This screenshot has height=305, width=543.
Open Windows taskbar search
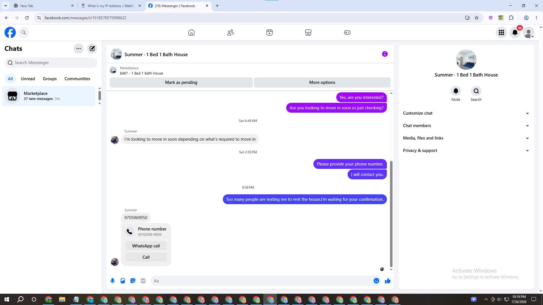[x=20, y=299]
